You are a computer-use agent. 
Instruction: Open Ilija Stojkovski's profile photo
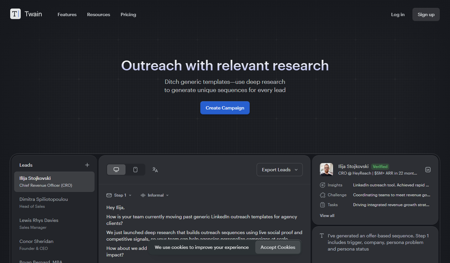tap(326, 170)
